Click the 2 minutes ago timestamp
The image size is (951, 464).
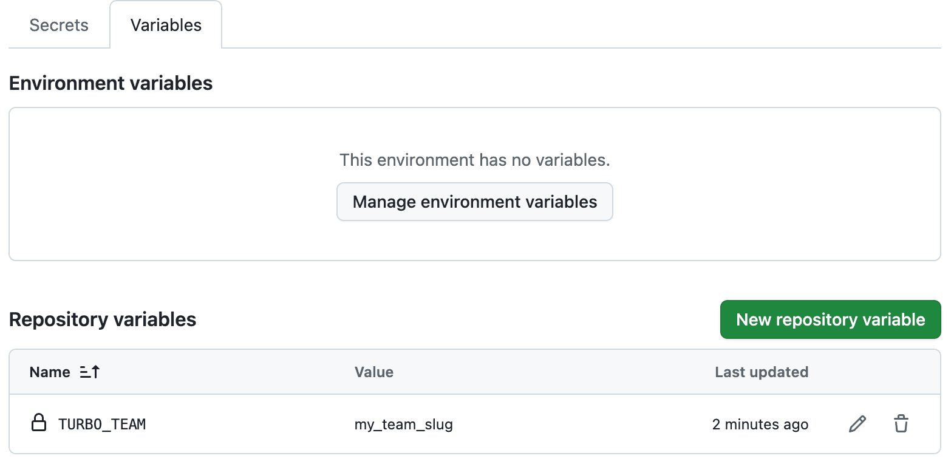(x=760, y=424)
